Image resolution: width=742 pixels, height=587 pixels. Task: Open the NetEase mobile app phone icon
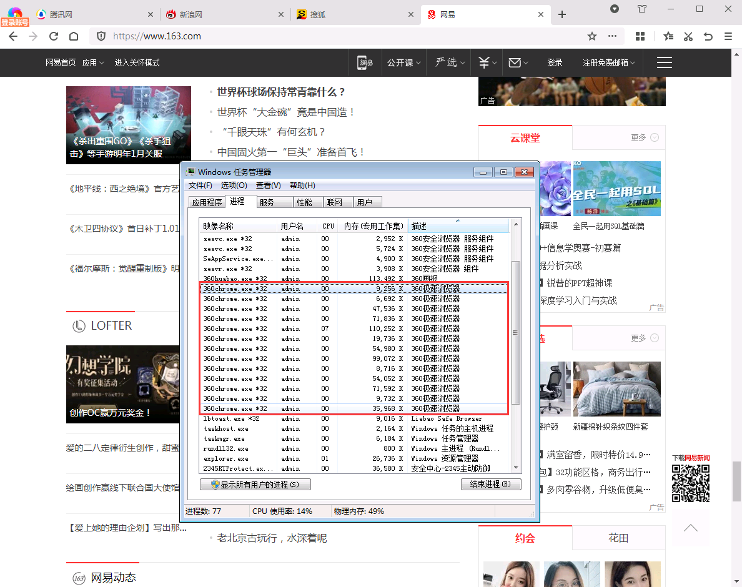pyautogui.click(x=365, y=62)
